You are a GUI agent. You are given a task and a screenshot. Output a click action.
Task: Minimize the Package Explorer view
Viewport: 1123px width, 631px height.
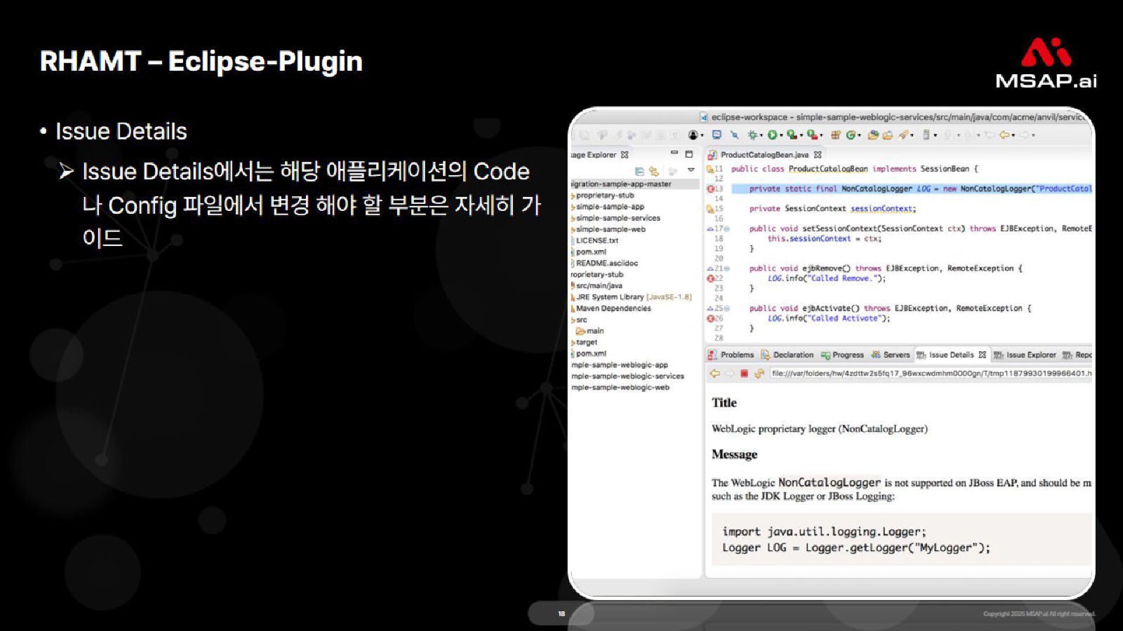pos(674,153)
